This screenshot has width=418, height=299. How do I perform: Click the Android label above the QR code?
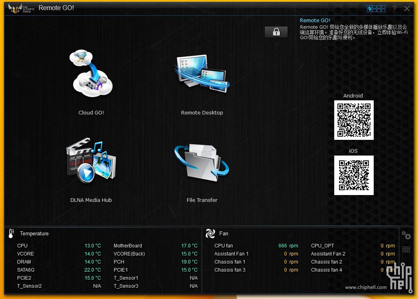[353, 96]
